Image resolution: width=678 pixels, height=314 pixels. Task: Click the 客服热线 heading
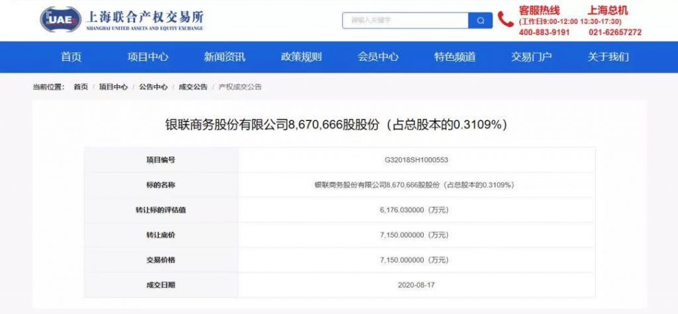point(539,11)
